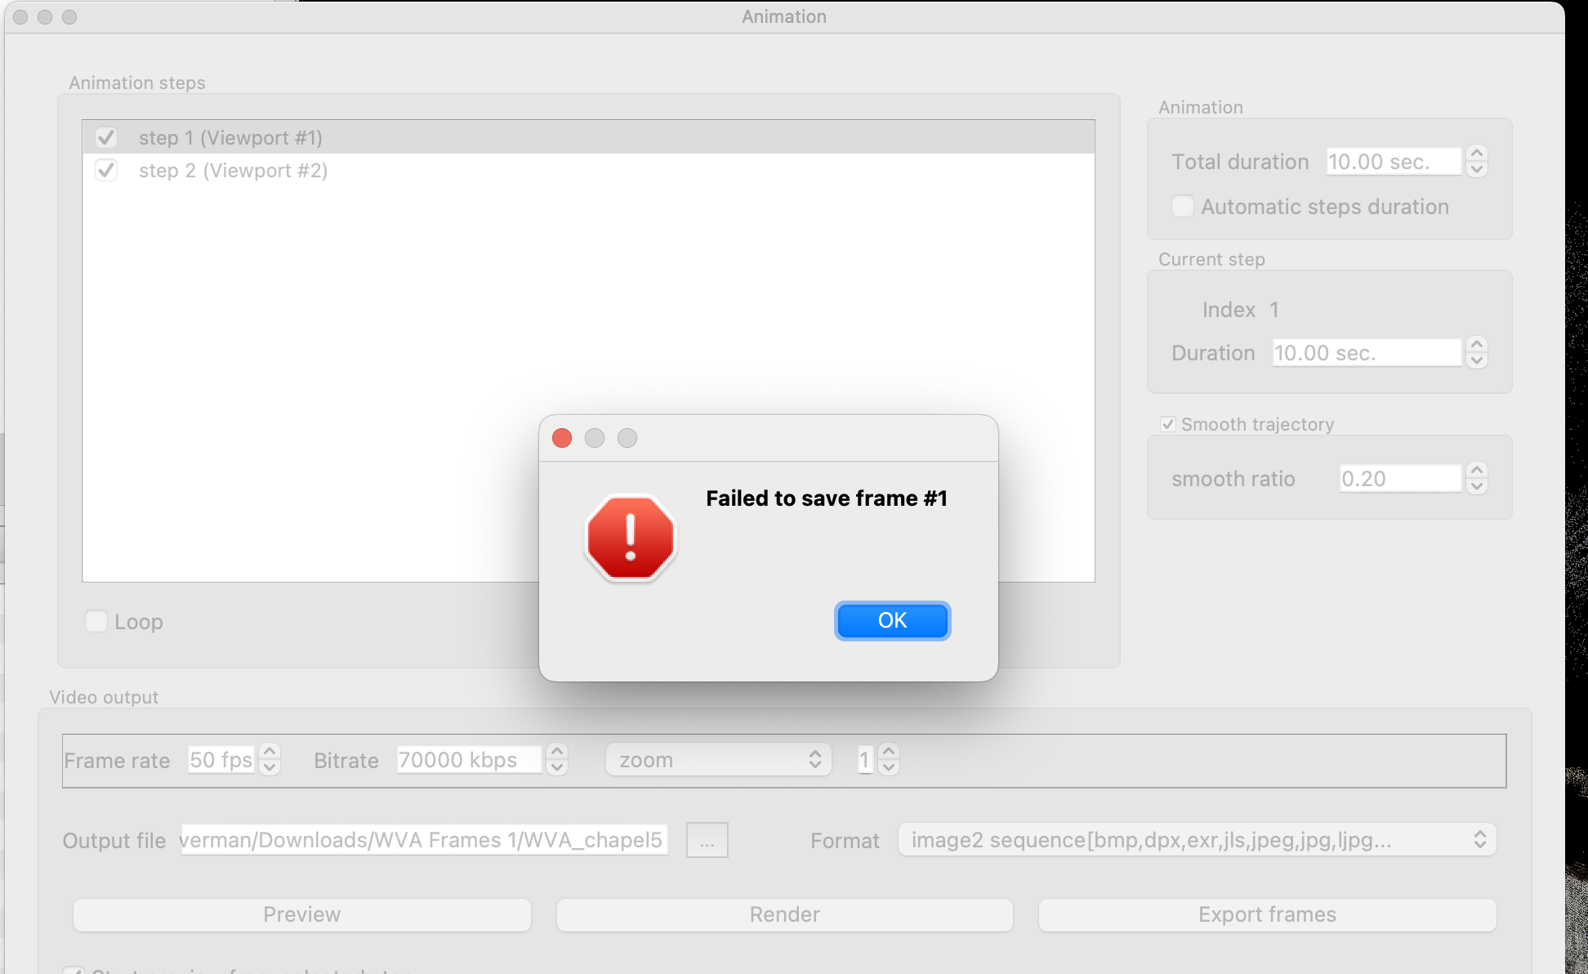Image resolution: width=1588 pixels, height=974 pixels.
Task: Disable Smooth trajectory
Action: 1168,423
